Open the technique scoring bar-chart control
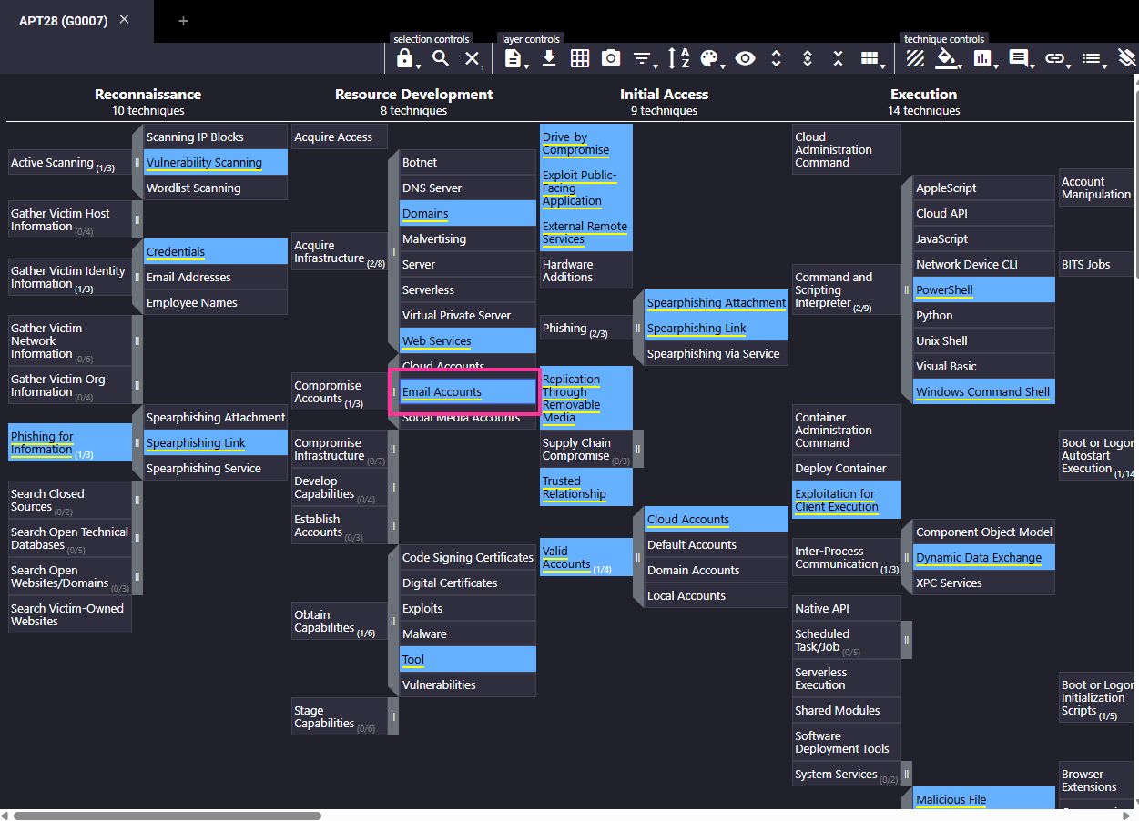Screen dimensions: 1139x821 tap(983, 58)
